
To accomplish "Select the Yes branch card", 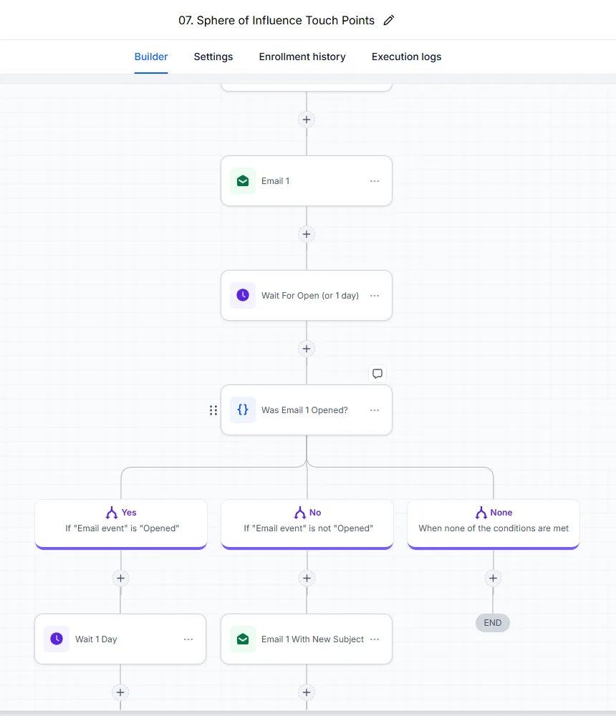I will tap(121, 524).
